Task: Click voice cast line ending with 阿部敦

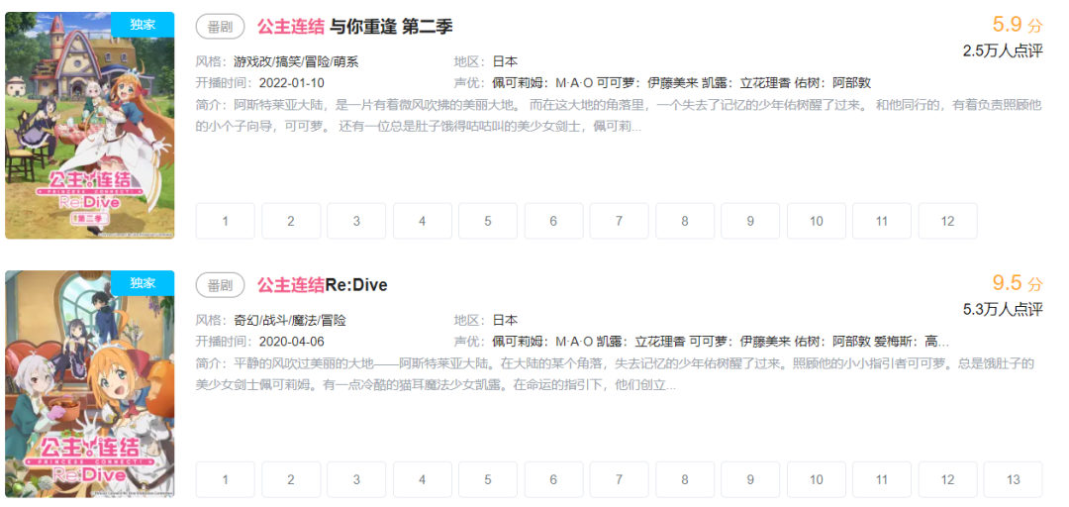Action: (662, 83)
